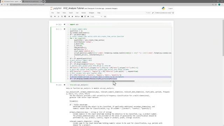Click the highlighted df.drop line in the code cell

(93, 79)
